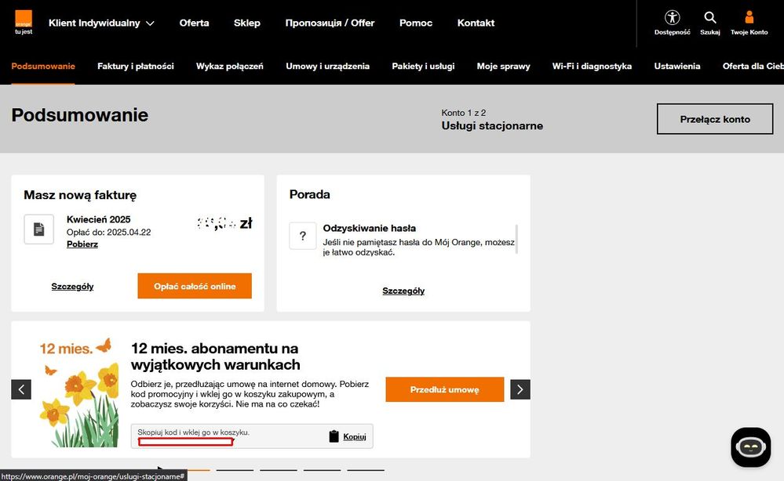This screenshot has width=784, height=481.
Task: Select the Podsumowanie tab
Action: 43,66
